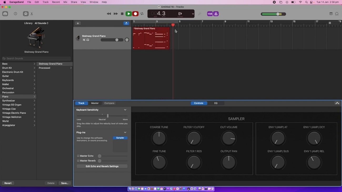Image resolution: width=342 pixels, height=192 pixels.
Task: Open the Library panel button
Action: (5, 14)
